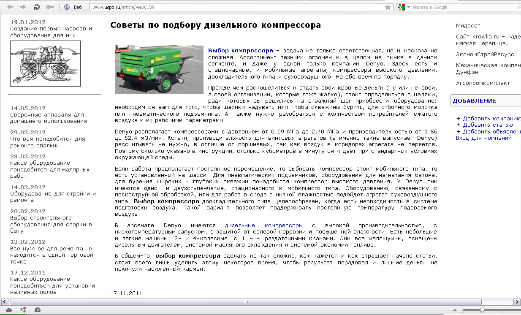Viewport: 521px width, 315px height.
Task: Open 'Оборудование для стройки и ремонта' link
Action: tap(53, 197)
